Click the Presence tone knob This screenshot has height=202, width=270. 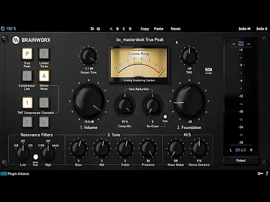148,148
